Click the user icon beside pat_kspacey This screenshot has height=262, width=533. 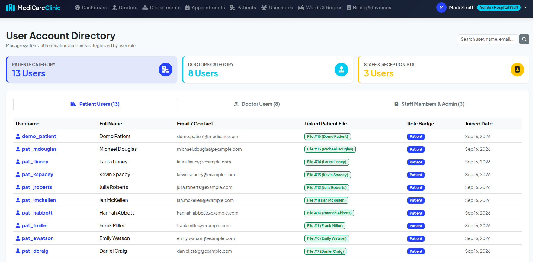tap(18, 174)
